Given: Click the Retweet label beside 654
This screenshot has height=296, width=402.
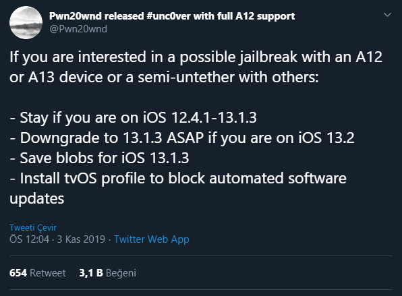Looking at the screenshot, I should [48, 273].
